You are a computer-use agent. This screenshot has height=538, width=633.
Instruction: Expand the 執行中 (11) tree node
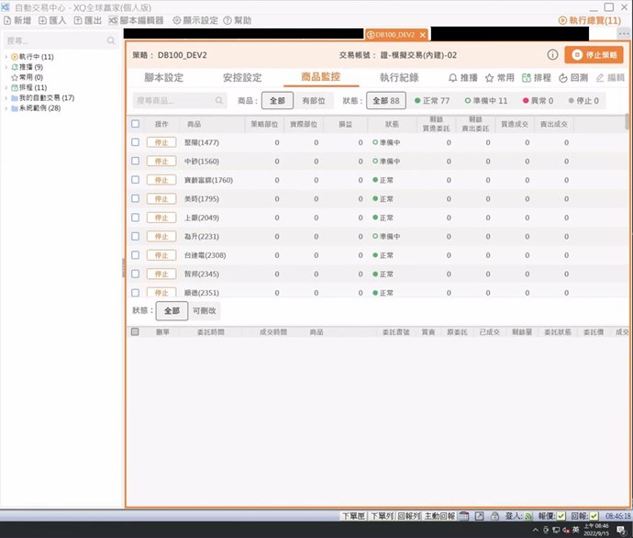(x=6, y=57)
